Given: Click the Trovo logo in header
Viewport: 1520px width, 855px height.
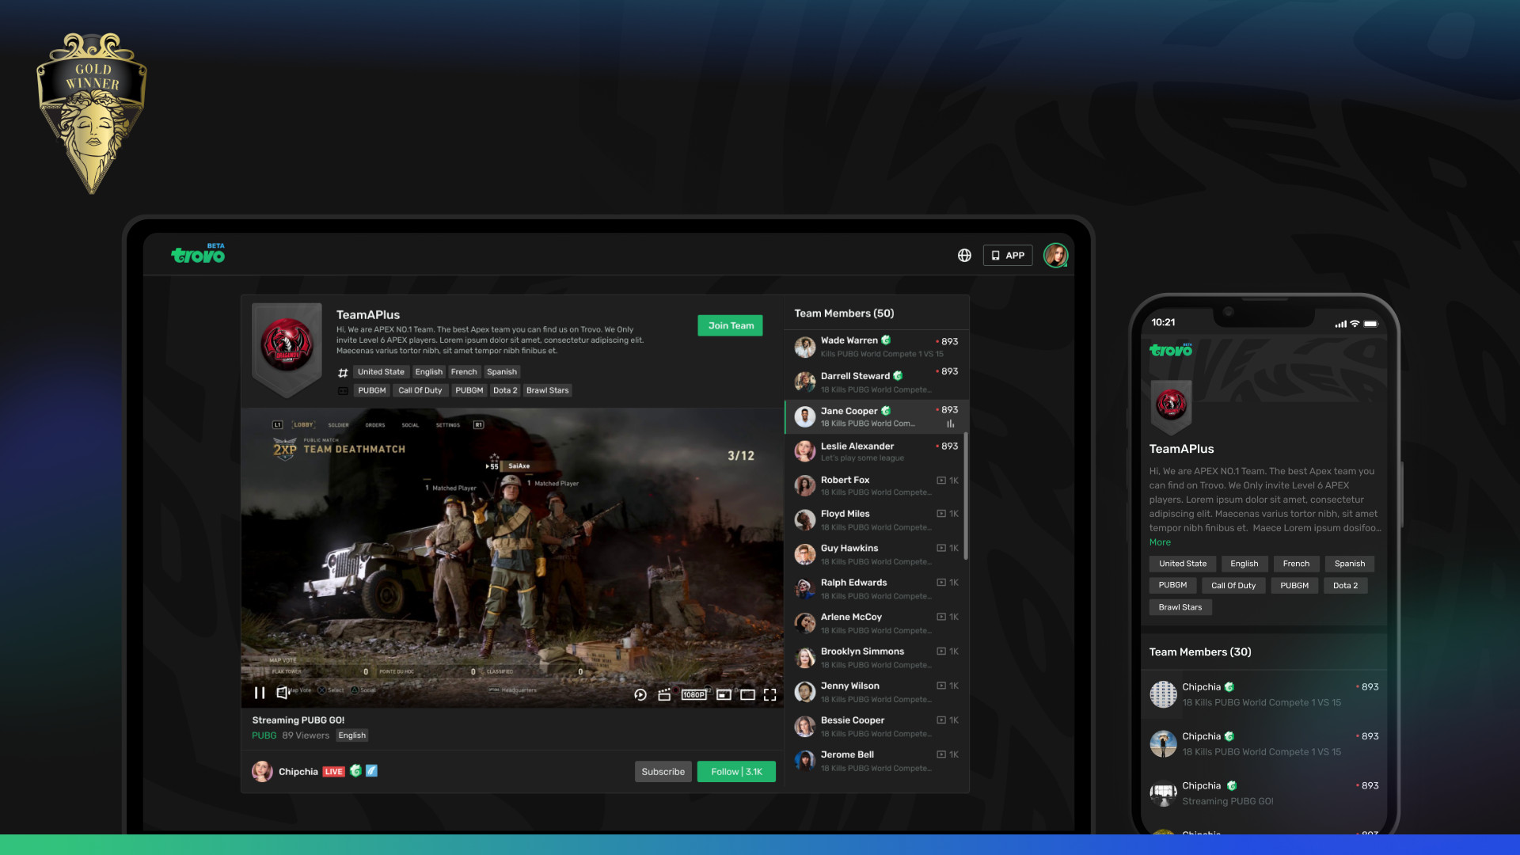Looking at the screenshot, I should tap(198, 255).
